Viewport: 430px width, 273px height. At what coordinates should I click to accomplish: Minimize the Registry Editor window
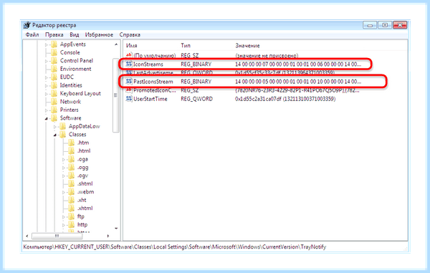coord(370,25)
